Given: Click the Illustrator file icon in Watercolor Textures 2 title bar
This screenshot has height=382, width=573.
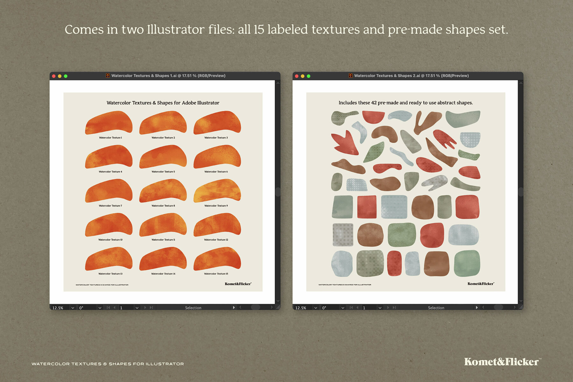Looking at the screenshot, I should tap(350, 75).
